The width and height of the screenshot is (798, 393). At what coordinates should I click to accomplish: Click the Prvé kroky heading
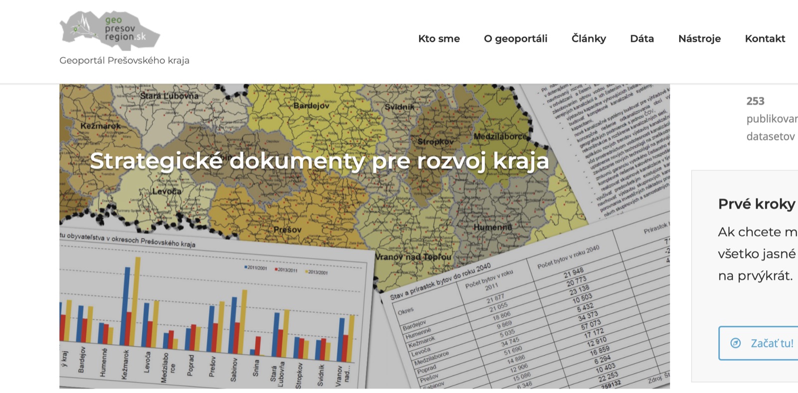(x=757, y=204)
